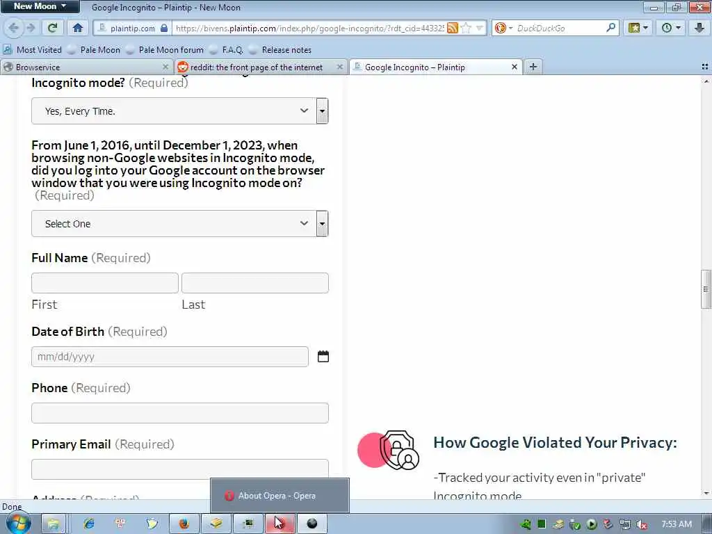Show all tabs groups icon

(705, 67)
